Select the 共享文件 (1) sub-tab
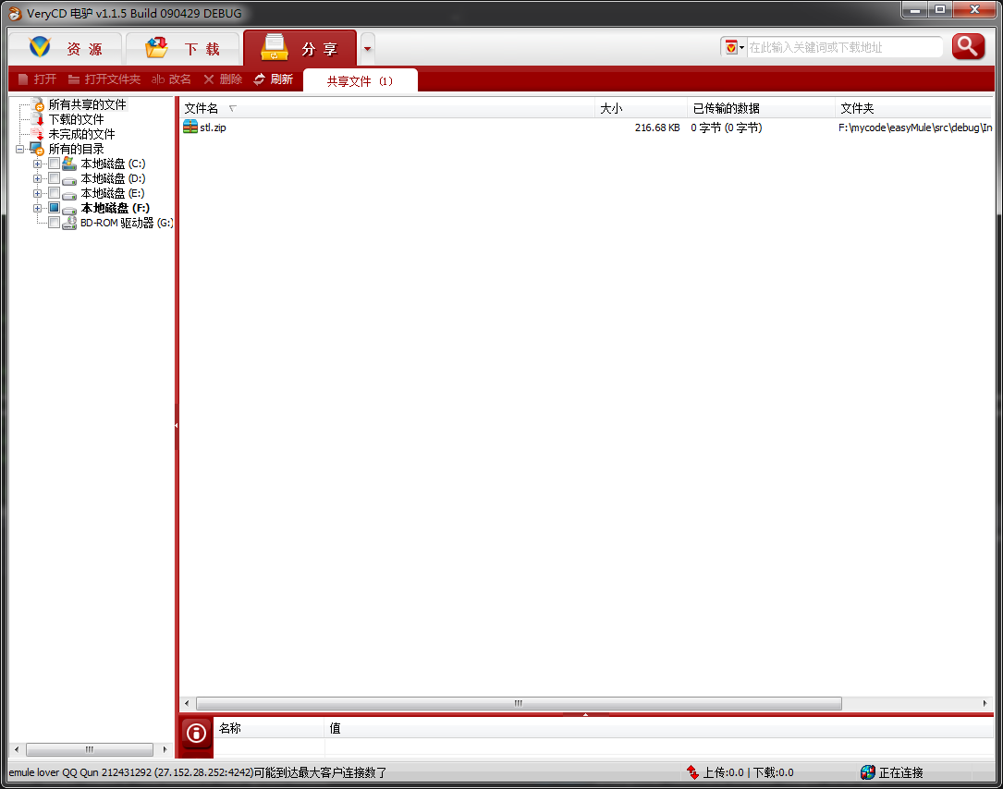1003x789 pixels. (x=361, y=81)
